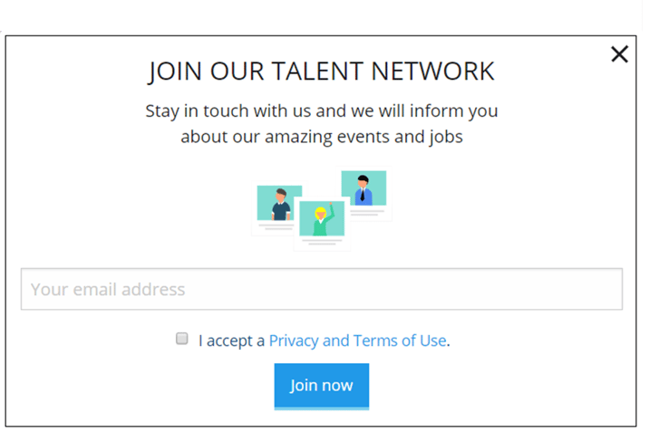Focus the 'Your email address' input field
Viewport: 659px width, 432px height.
tap(322, 289)
